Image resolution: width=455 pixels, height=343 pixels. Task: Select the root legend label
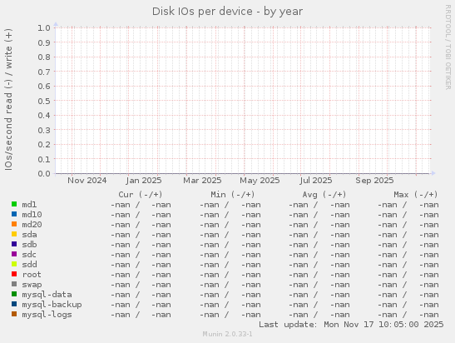[x=32, y=275]
